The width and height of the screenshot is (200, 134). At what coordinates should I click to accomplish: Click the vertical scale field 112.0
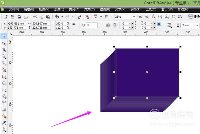tap(61, 27)
